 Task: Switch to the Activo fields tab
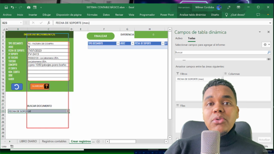(179, 38)
